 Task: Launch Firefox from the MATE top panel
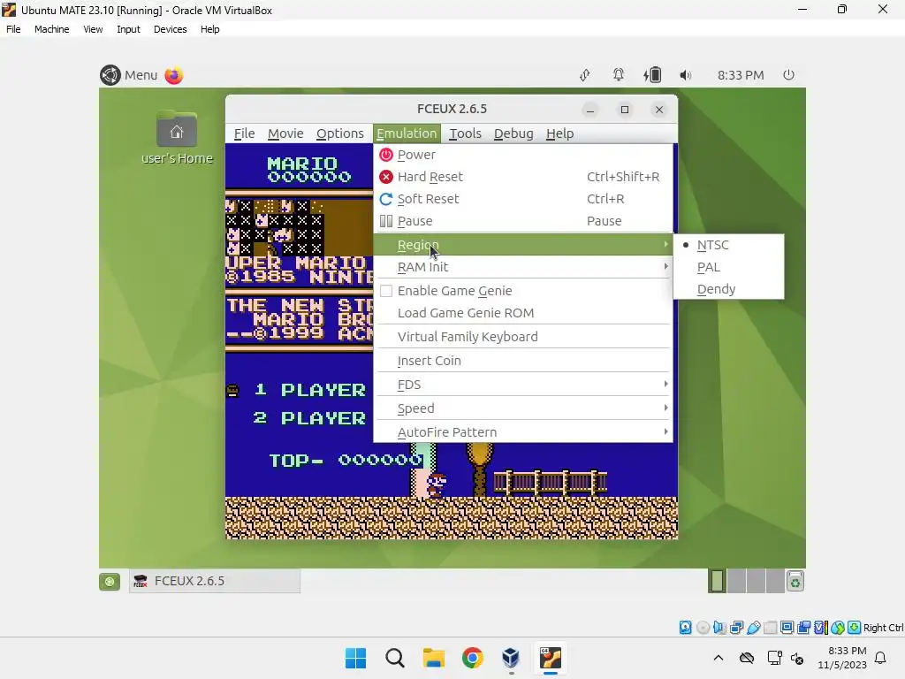coord(174,75)
